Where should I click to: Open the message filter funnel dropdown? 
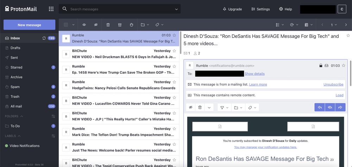click(x=224, y=107)
